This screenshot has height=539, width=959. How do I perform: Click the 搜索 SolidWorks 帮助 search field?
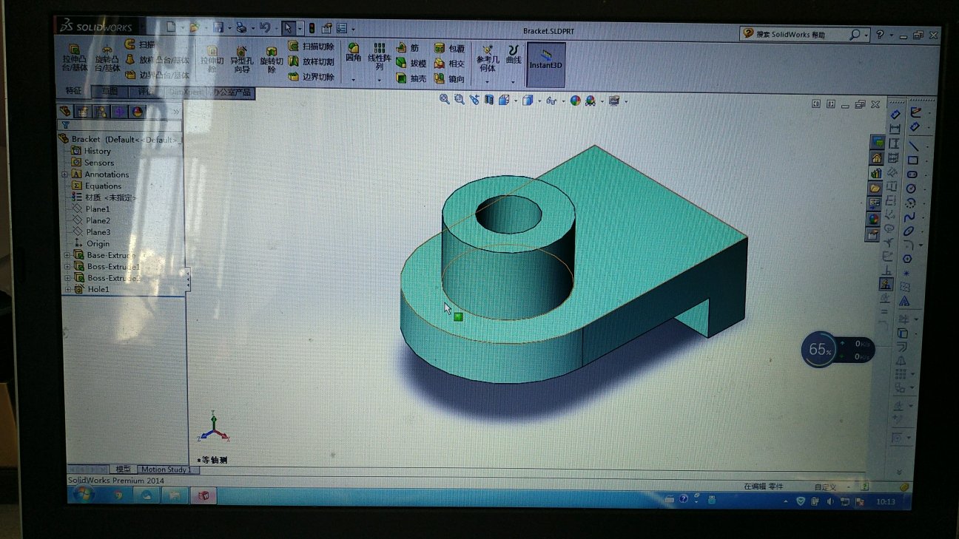(804, 34)
